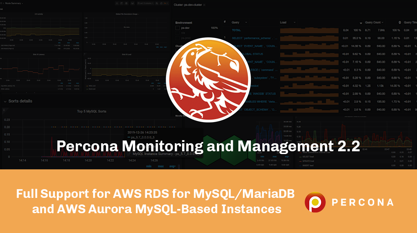417x233 pixels.
Task: Click the zoom-out magnifier icon
Action: 157,3
